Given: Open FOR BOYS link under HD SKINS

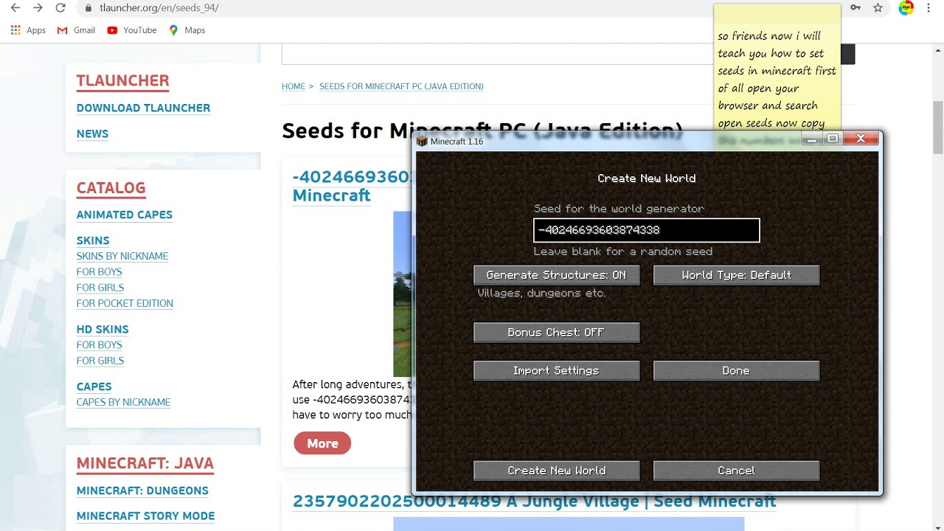Looking at the screenshot, I should tap(99, 344).
